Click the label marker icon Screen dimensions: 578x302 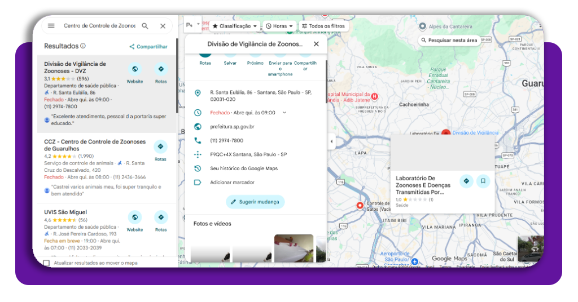[x=198, y=183]
